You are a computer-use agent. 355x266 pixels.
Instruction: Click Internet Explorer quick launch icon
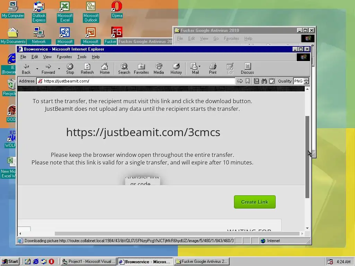tap(36, 261)
